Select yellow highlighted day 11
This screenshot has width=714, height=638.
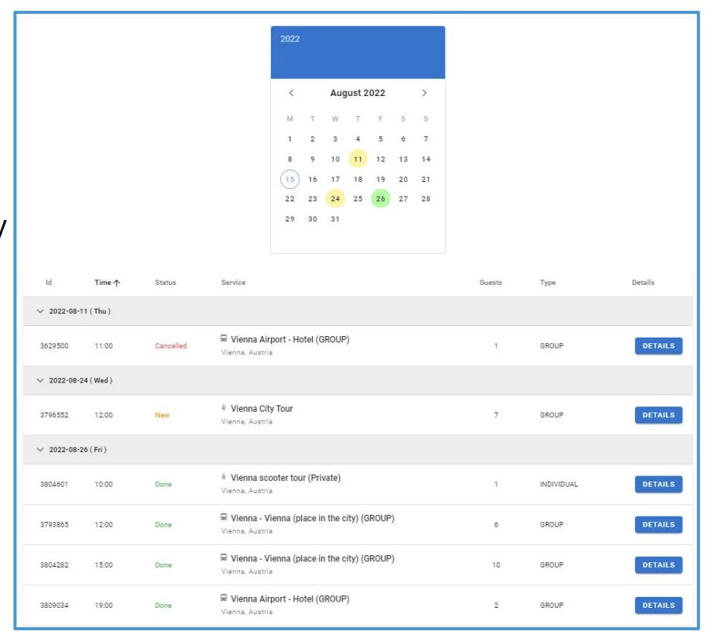tap(358, 159)
